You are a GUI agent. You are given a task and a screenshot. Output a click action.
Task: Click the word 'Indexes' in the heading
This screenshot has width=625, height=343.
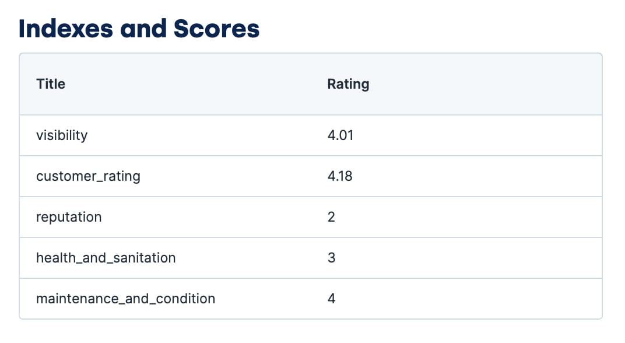[66, 29]
